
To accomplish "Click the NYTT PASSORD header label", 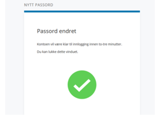I will [39, 5].
